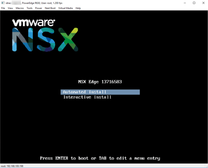Click the Press ENTER to boot hint
The image size is (208, 168).
click(100, 158)
